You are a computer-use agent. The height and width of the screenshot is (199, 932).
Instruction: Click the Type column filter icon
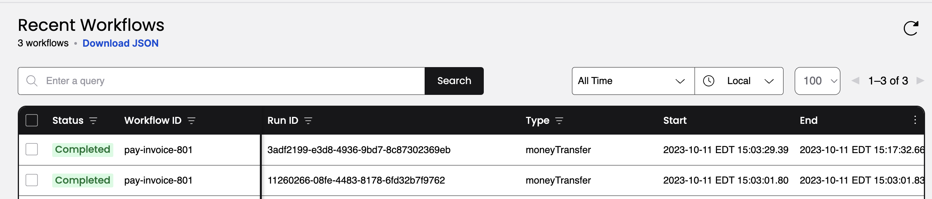(x=559, y=121)
